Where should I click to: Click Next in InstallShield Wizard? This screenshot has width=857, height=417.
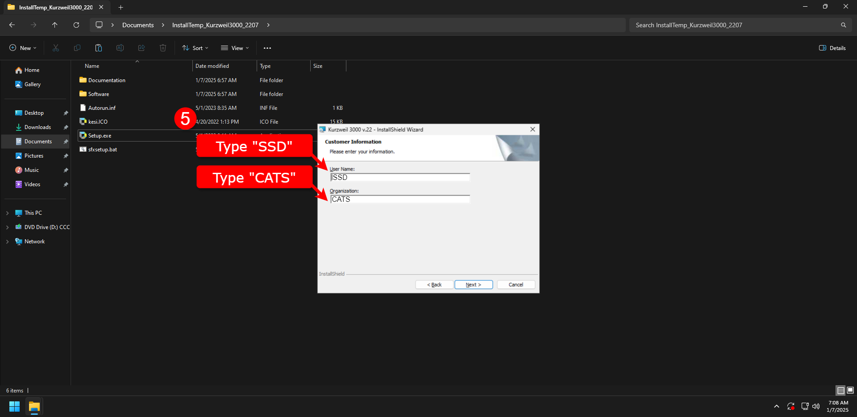474,285
